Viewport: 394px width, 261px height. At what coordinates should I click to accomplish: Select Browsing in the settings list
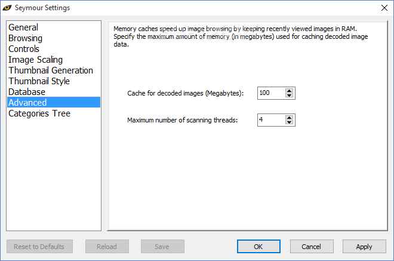click(54, 38)
